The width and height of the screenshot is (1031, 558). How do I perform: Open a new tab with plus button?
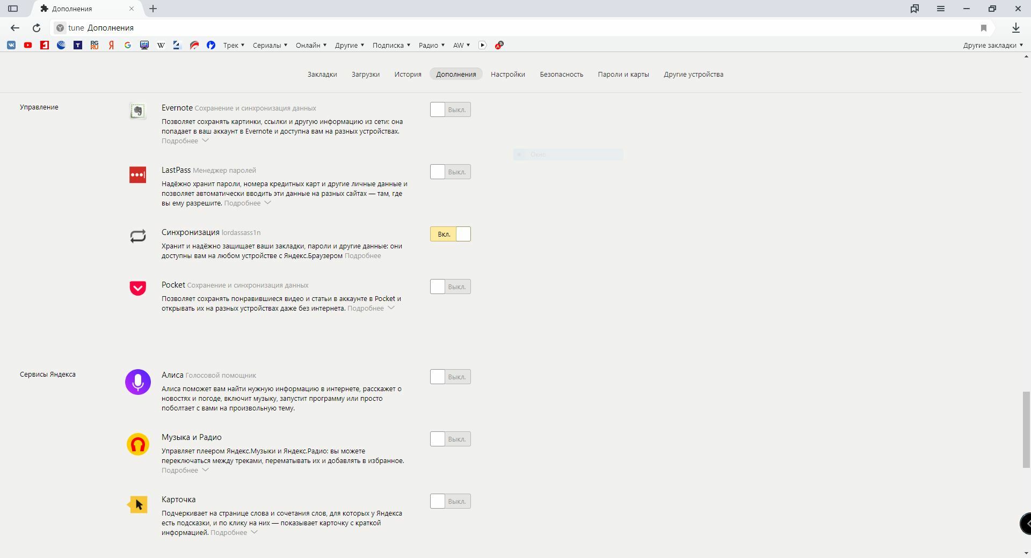click(153, 9)
